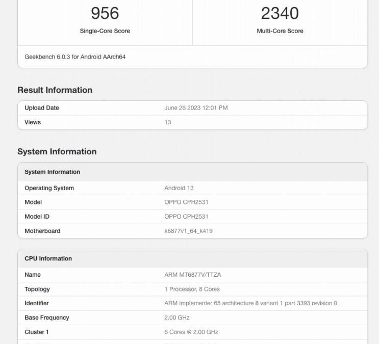Viewport: 379px width, 344px height.
Task: Click the Views count value 13
Action: [168, 122]
